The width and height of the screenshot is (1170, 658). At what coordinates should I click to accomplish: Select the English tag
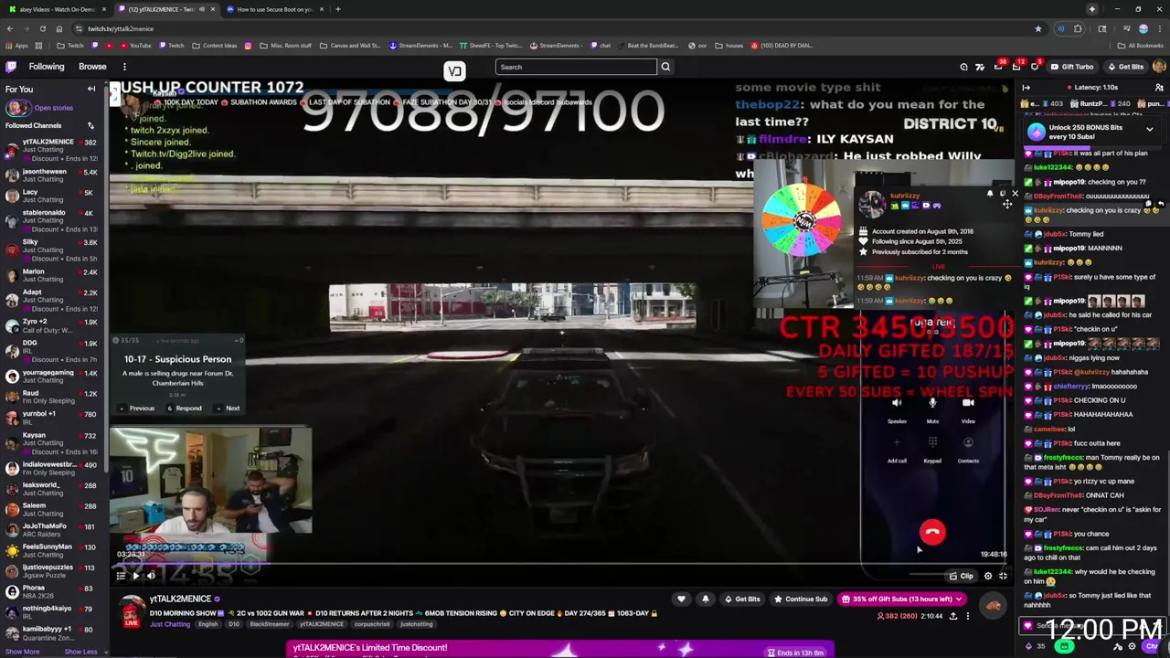208,624
